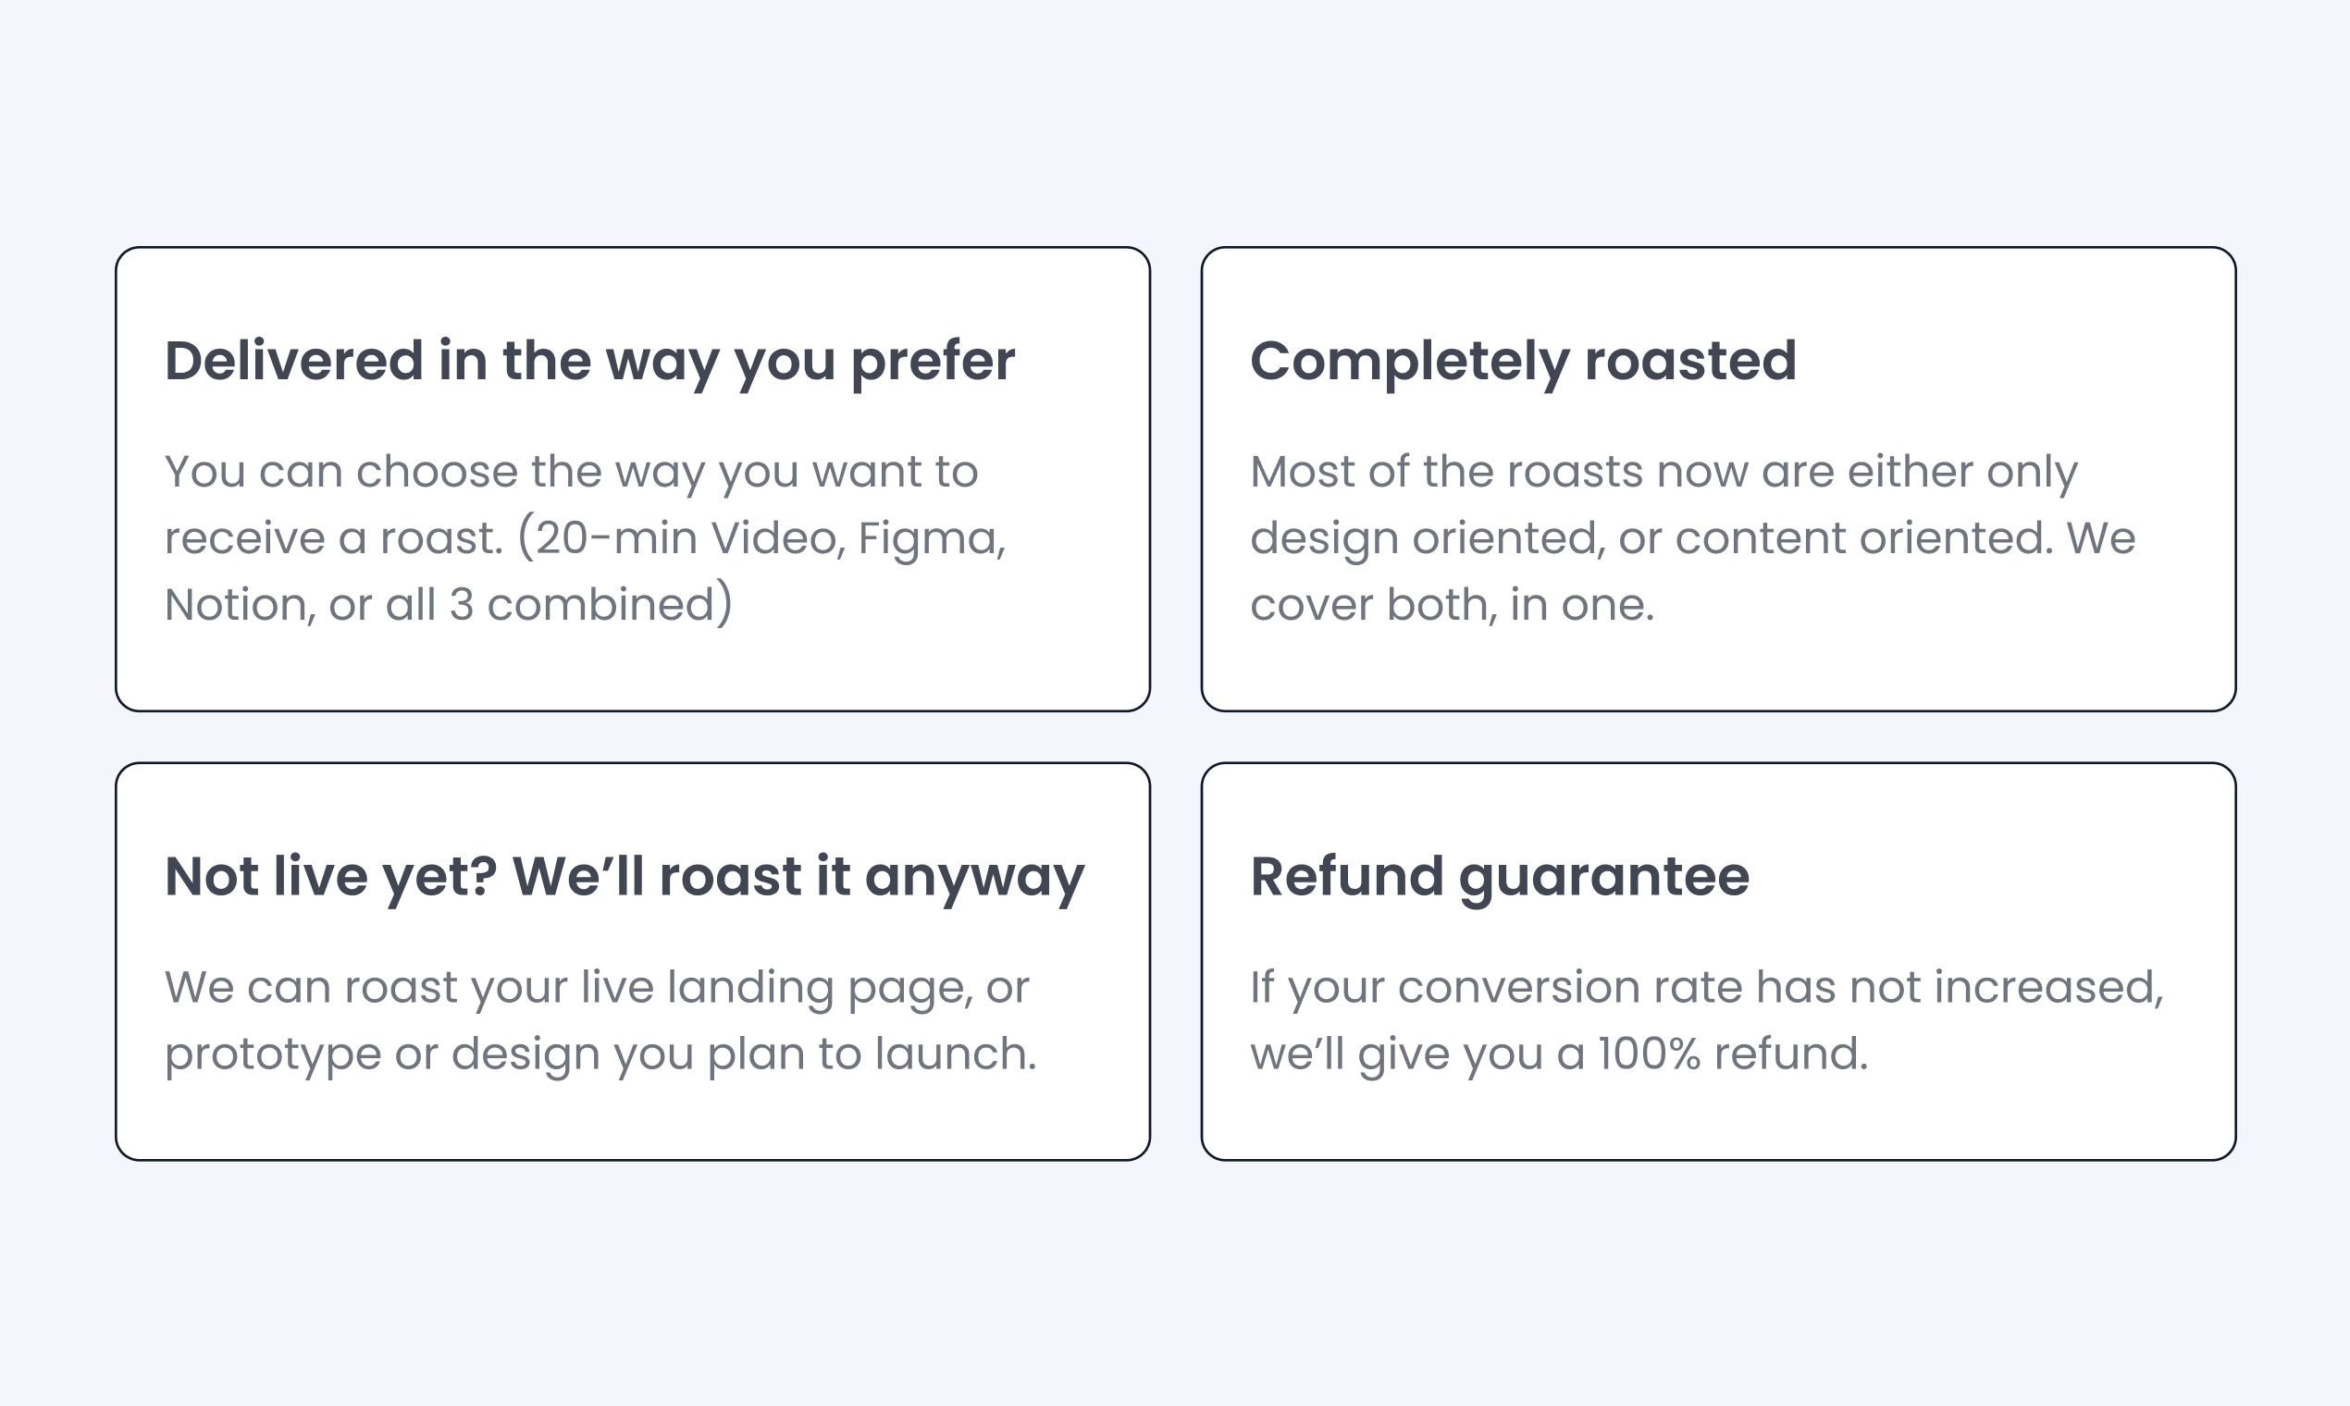Click the word 'guarantee' in fourth card heading

[x=1603, y=878]
